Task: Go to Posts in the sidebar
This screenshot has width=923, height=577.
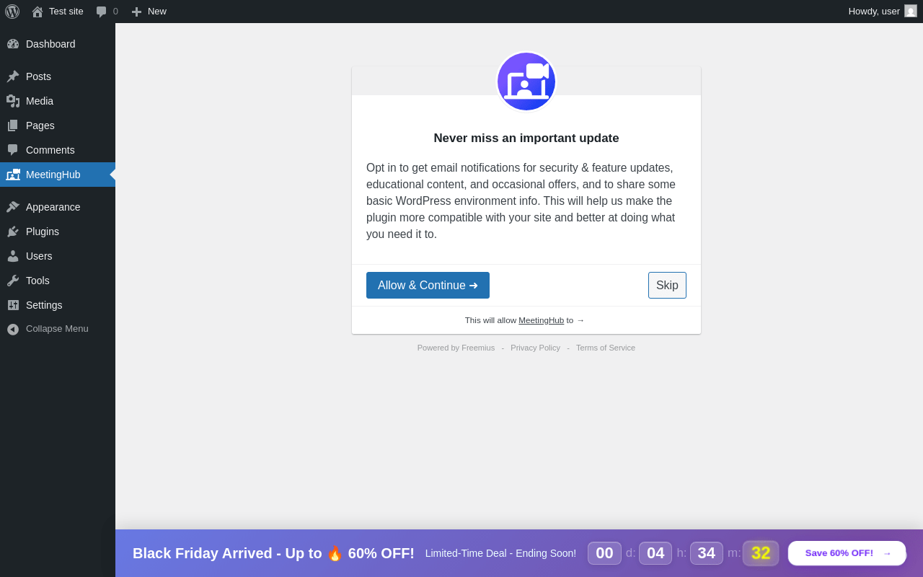Action: pos(58,76)
